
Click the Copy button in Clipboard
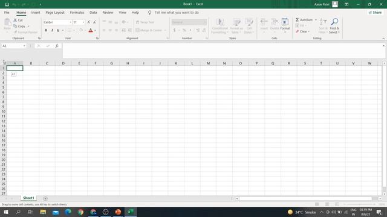[19, 26]
